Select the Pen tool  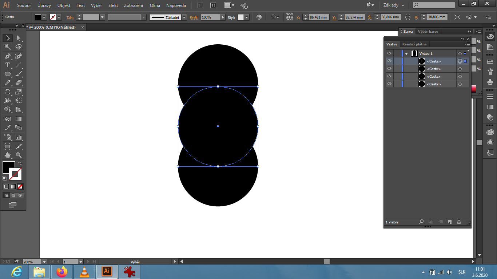point(7,56)
